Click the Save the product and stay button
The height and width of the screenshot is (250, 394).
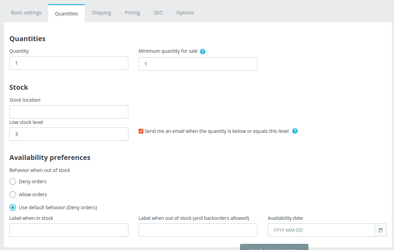tap(274, 248)
